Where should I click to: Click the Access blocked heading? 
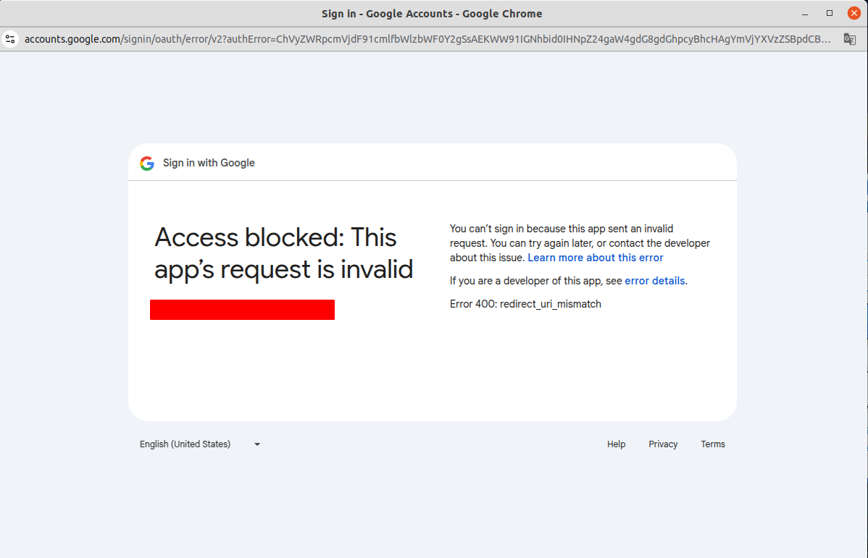(283, 253)
